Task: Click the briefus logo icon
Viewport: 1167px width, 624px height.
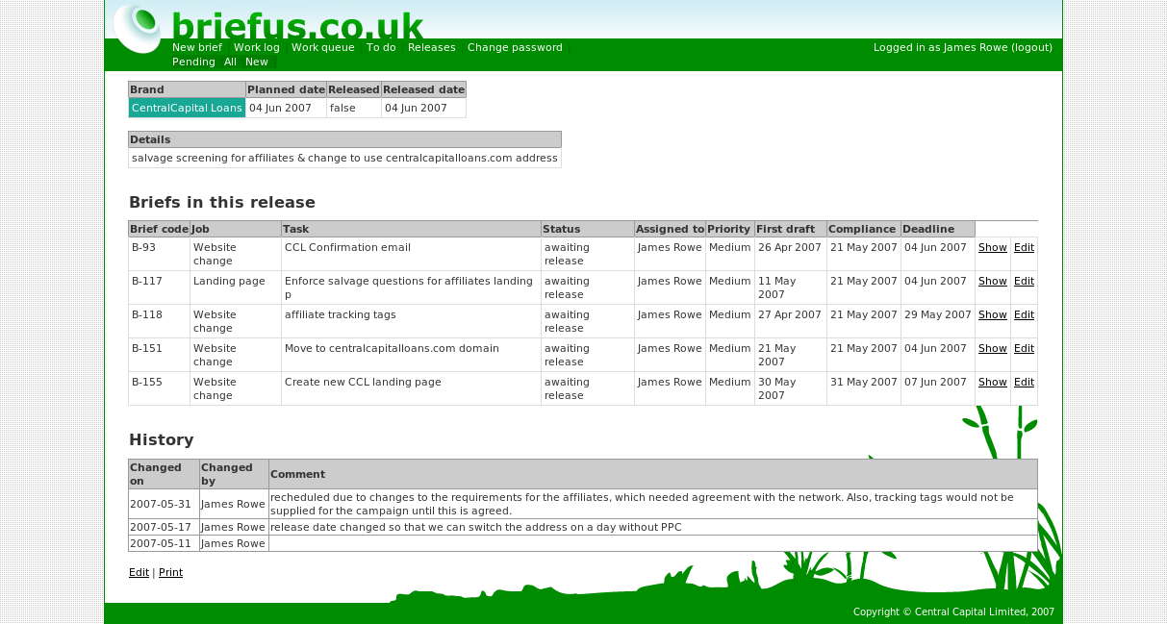Action: pyautogui.click(x=138, y=27)
